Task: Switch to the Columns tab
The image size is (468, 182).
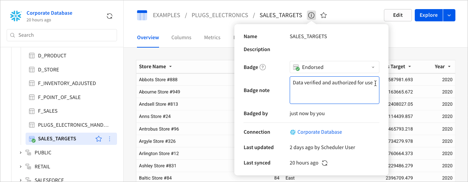Action: (181, 37)
